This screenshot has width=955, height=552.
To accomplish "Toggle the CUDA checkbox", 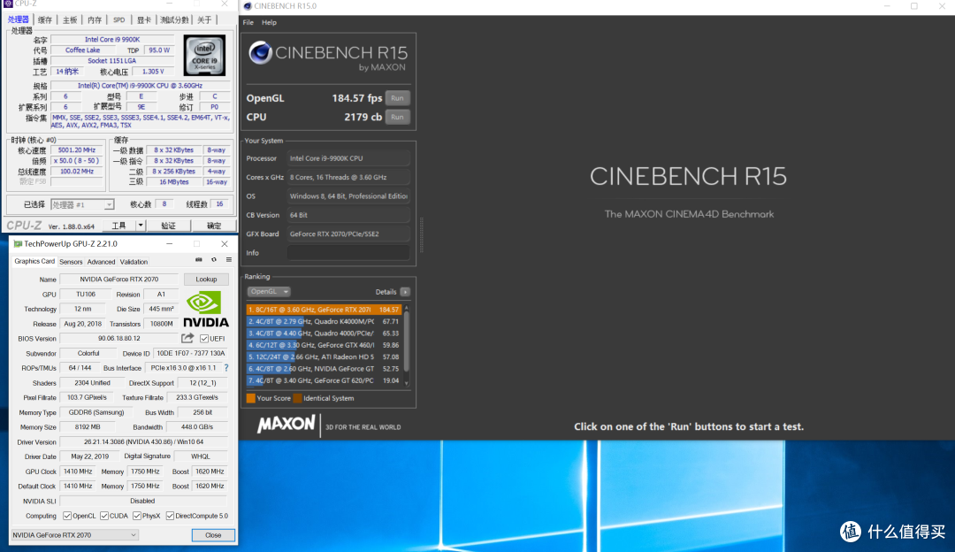I will point(104,516).
